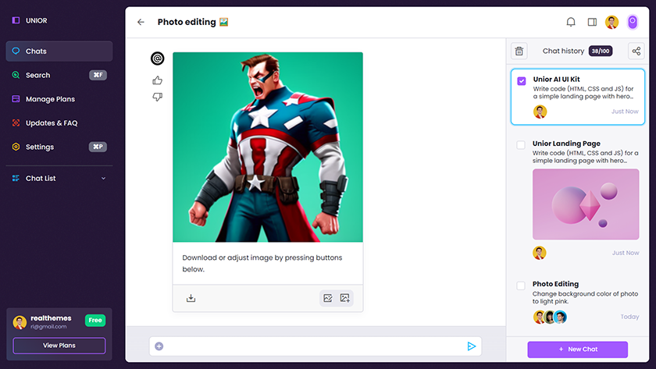Download the generated superhero image
This screenshot has width=656, height=369.
tap(191, 298)
